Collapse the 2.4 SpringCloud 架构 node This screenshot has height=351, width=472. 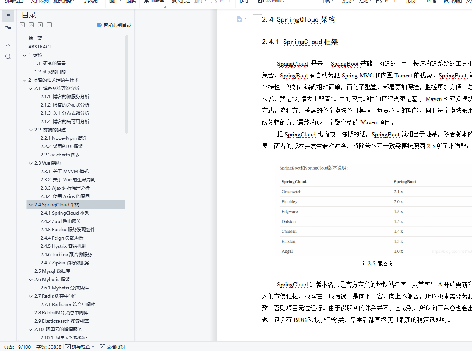pos(31,205)
